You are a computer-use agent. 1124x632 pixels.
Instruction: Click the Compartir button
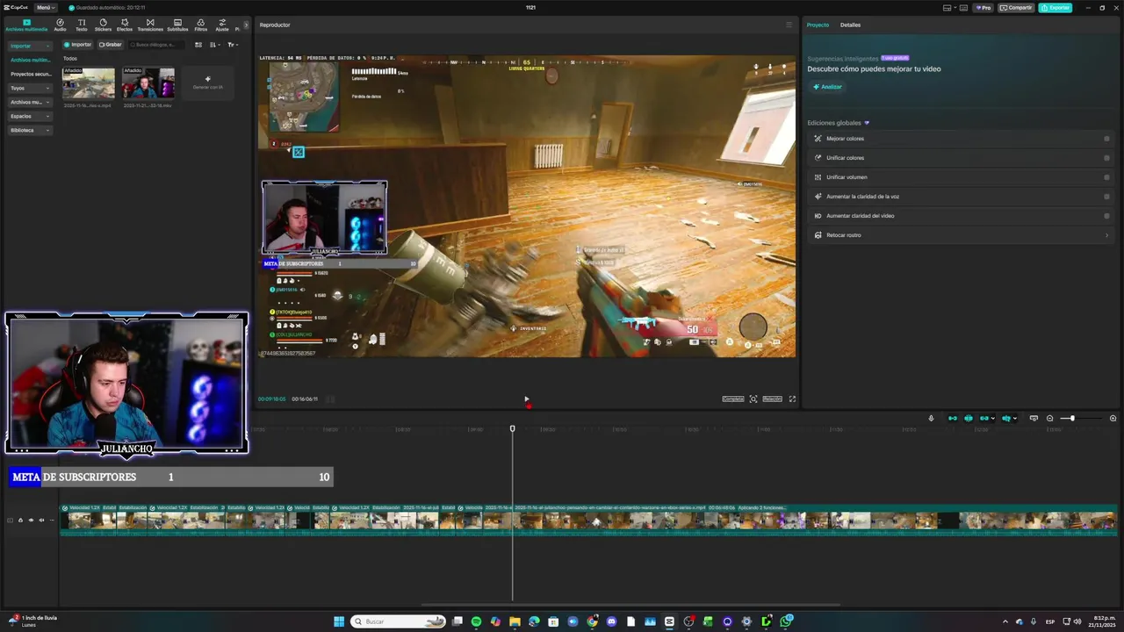pos(1017,7)
